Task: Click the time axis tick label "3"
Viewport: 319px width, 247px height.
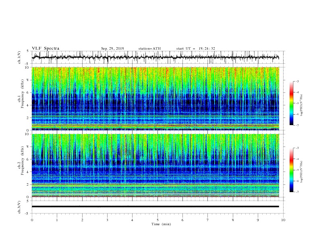Action: point(107,220)
